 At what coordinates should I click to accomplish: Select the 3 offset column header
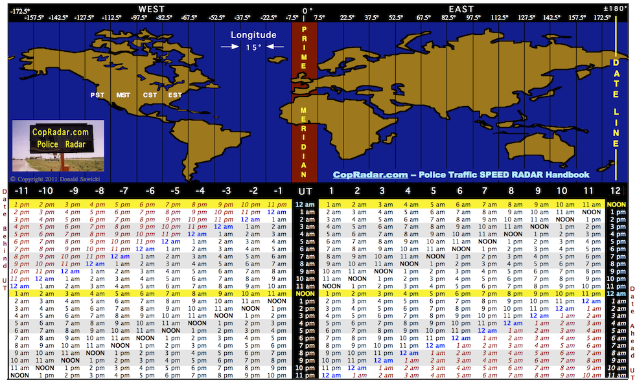tap(382, 191)
